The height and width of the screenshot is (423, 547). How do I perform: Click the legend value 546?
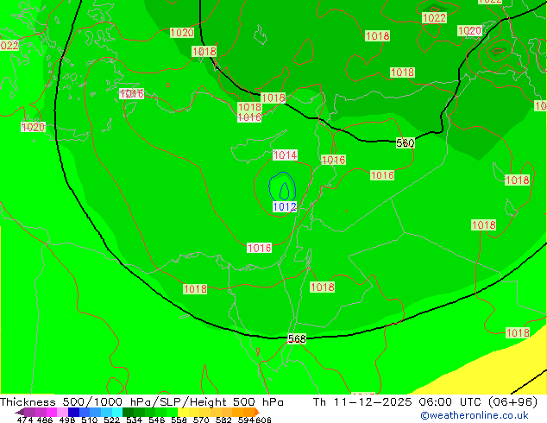point(157,420)
